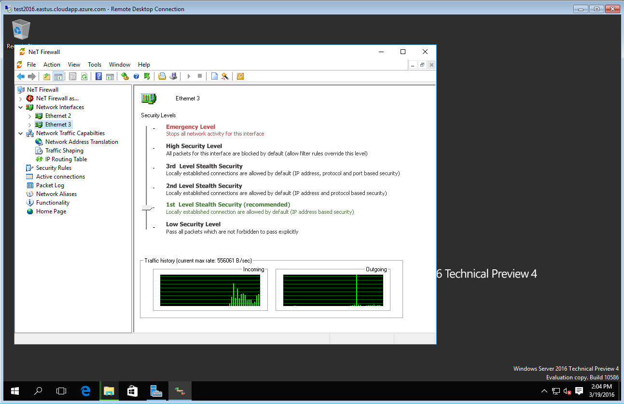
Task: Click the magic wand toolbar icon
Action: coord(225,76)
